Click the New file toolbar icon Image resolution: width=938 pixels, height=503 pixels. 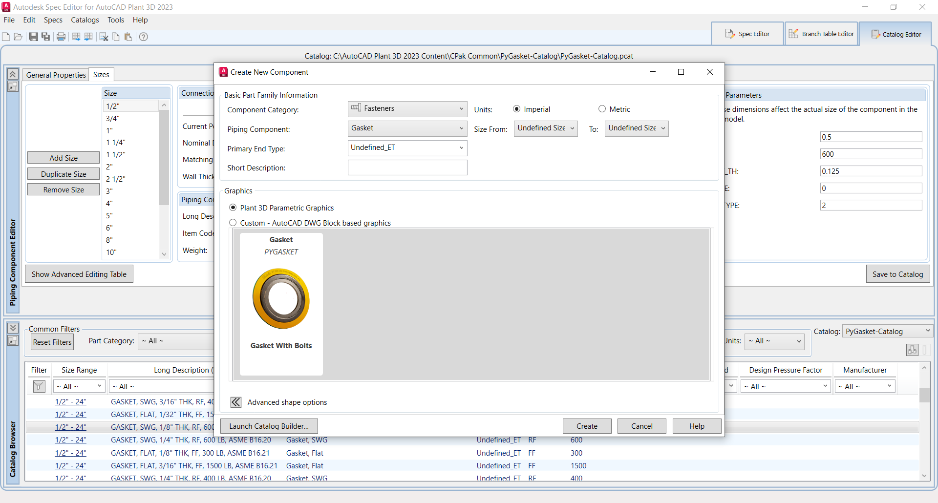6,37
